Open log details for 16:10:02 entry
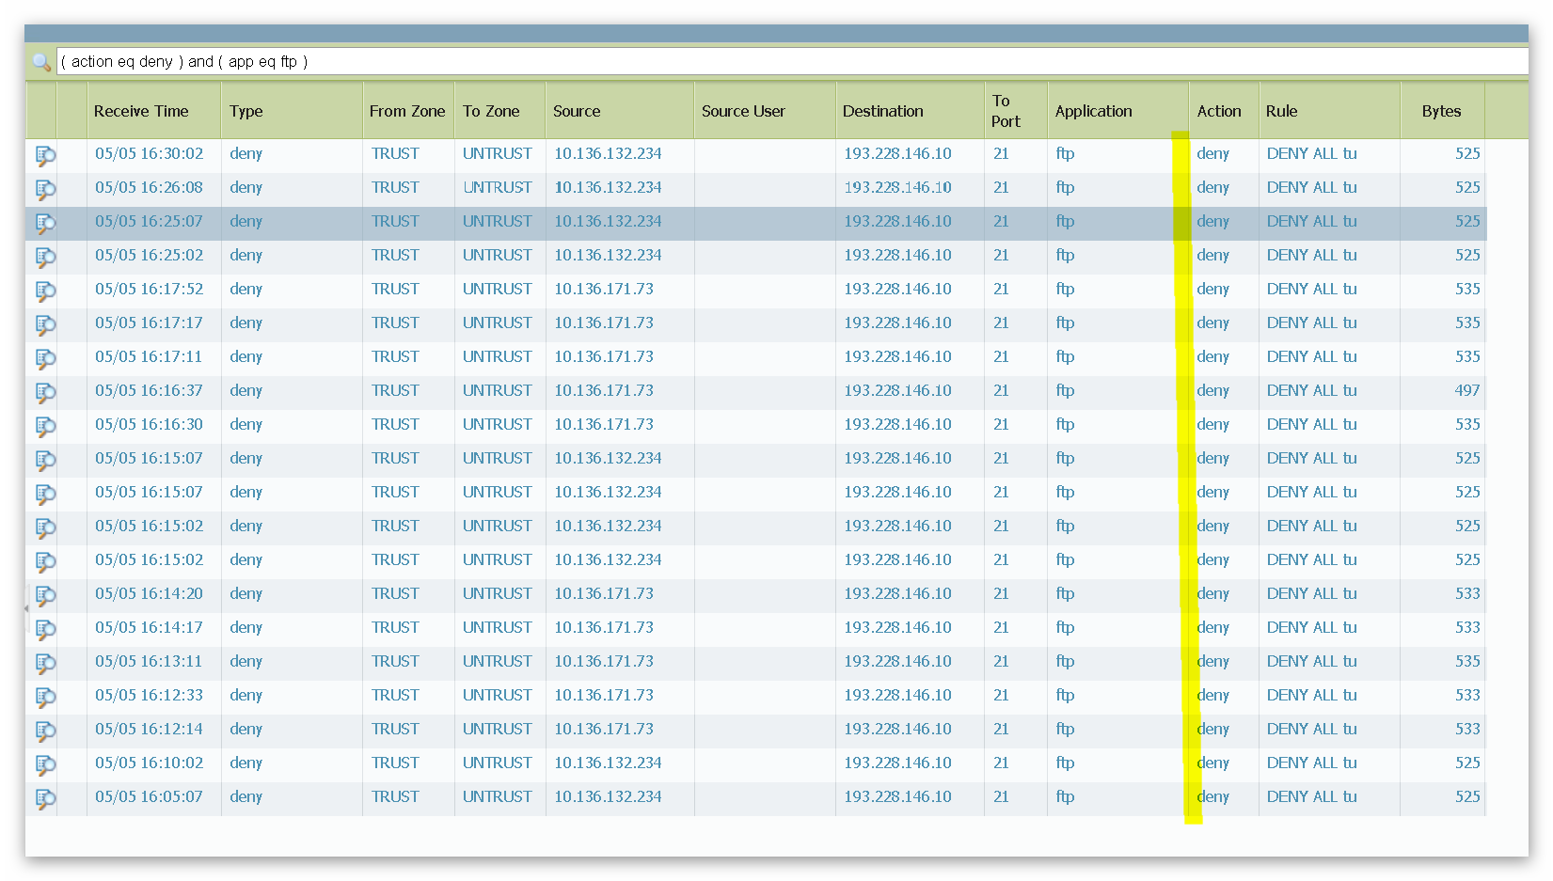The width and height of the screenshot is (1553, 881). (45, 764)
